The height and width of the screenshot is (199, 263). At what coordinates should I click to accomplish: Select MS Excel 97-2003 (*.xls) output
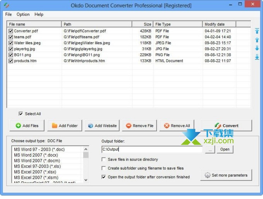point(37,166)
